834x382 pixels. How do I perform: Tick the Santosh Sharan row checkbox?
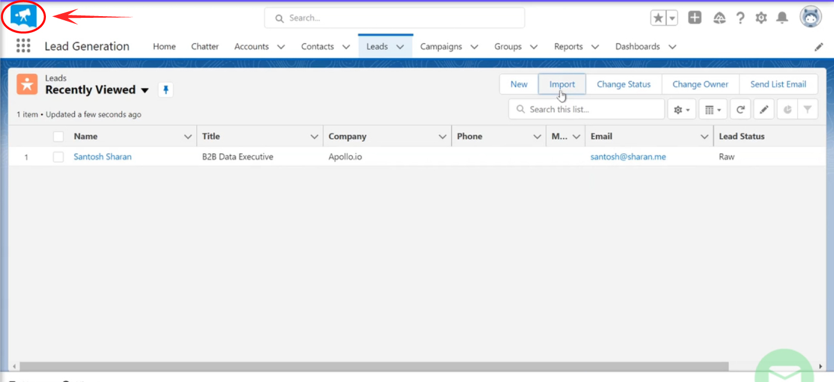point(58,157)
